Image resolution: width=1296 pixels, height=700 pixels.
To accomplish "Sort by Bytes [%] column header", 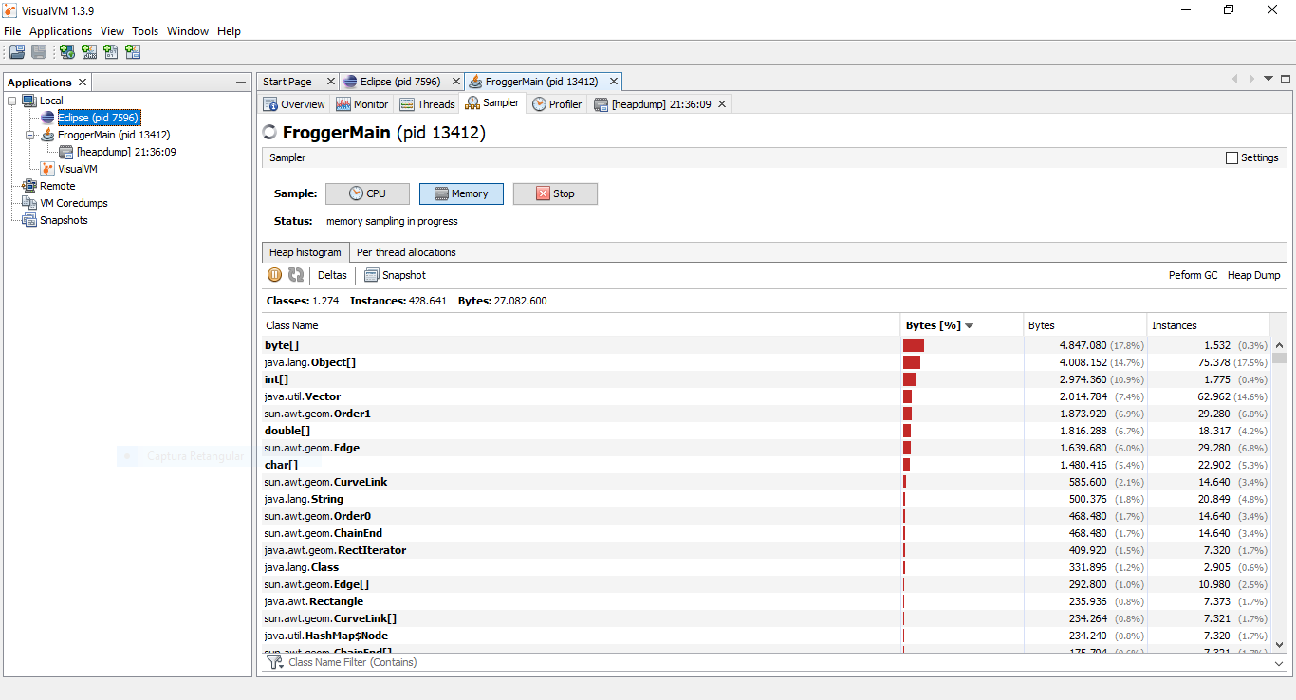I will coord(961,325).
